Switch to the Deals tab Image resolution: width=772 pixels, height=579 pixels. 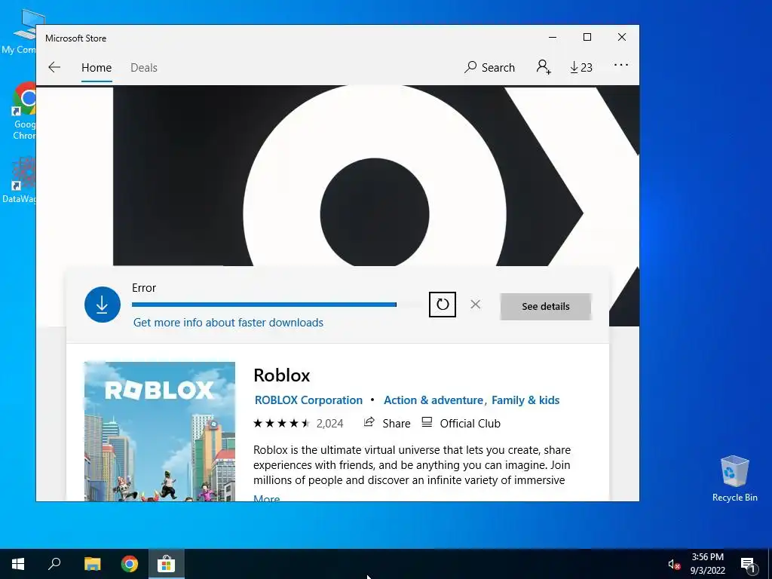[144, 67]
